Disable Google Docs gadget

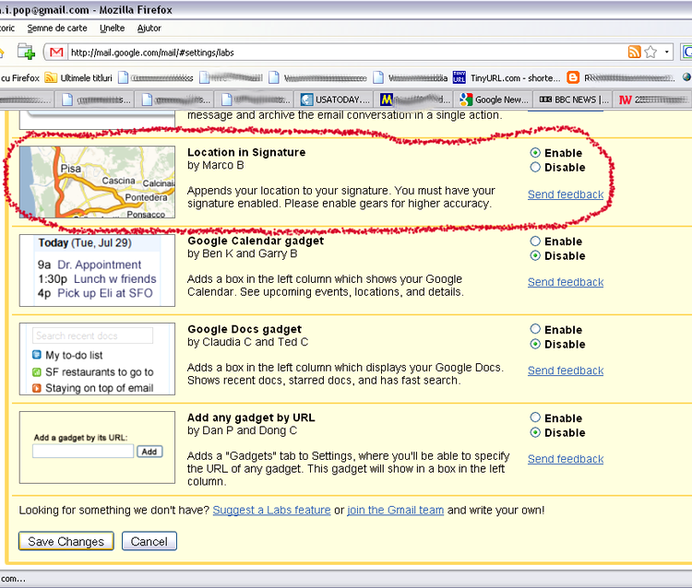point(535,345)
